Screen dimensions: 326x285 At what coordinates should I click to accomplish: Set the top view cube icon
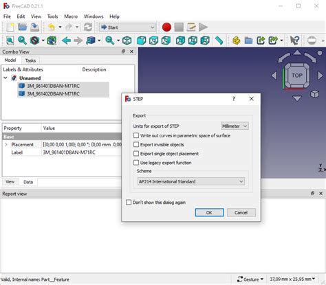153,41
